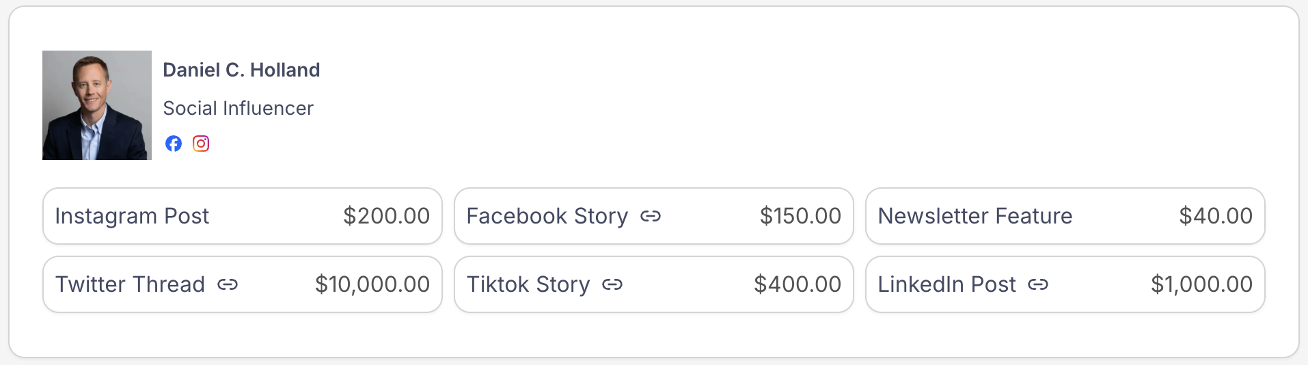1308x365 pixels.
Task: Select the Instagram Post offering
Action: [242, 216]
